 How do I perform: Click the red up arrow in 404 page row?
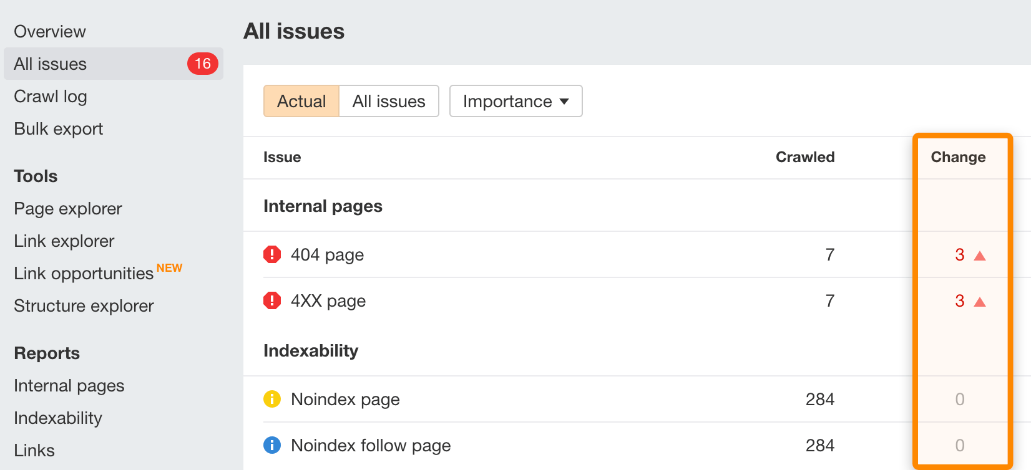(980, 256)
